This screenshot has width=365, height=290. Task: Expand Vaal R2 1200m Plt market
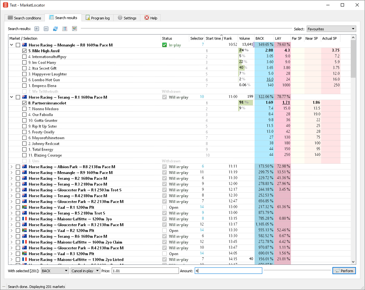click(11, 230)
